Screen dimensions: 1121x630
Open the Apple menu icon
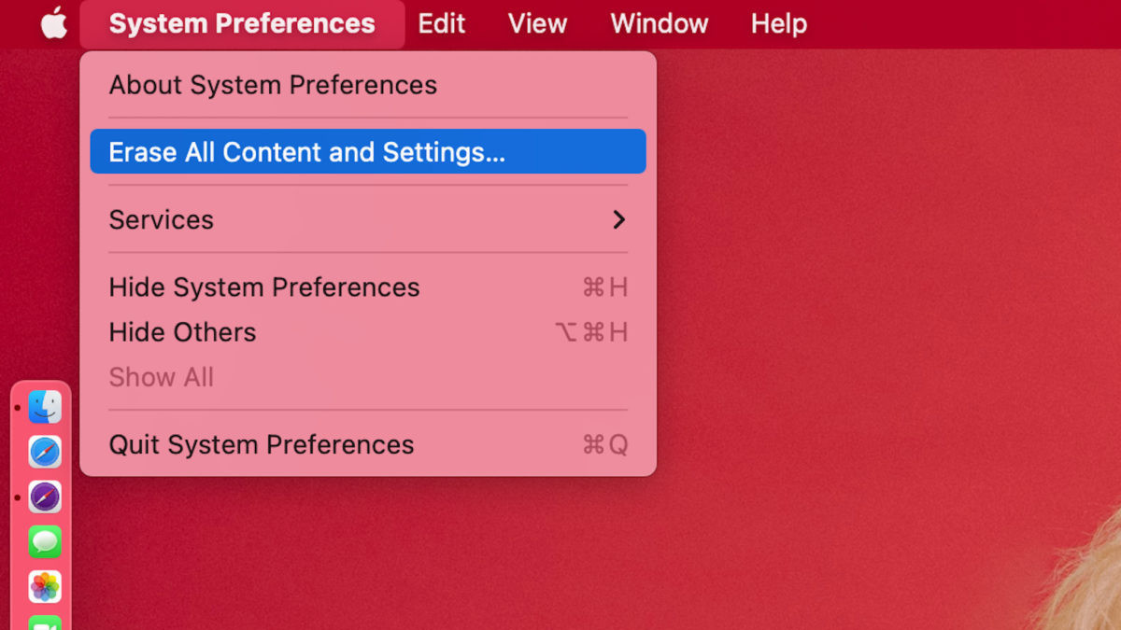(x=54, y=23)
